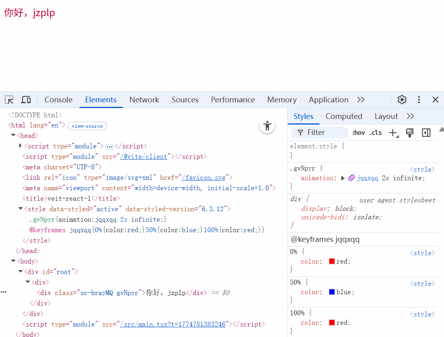Activate the inspect element picker icon
Screen dimensions: 444x337
[9, 100]
